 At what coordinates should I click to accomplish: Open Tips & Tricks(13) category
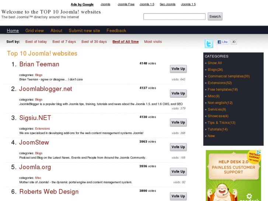pos(222,123)
